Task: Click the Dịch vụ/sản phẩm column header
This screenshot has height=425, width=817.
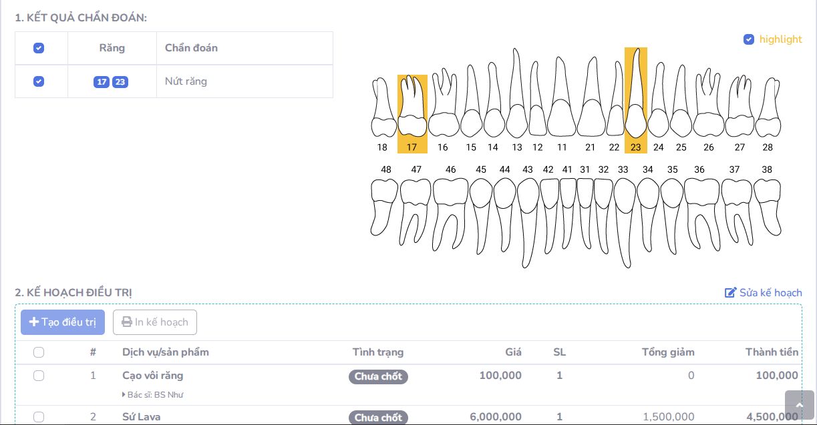Action: 166,352
